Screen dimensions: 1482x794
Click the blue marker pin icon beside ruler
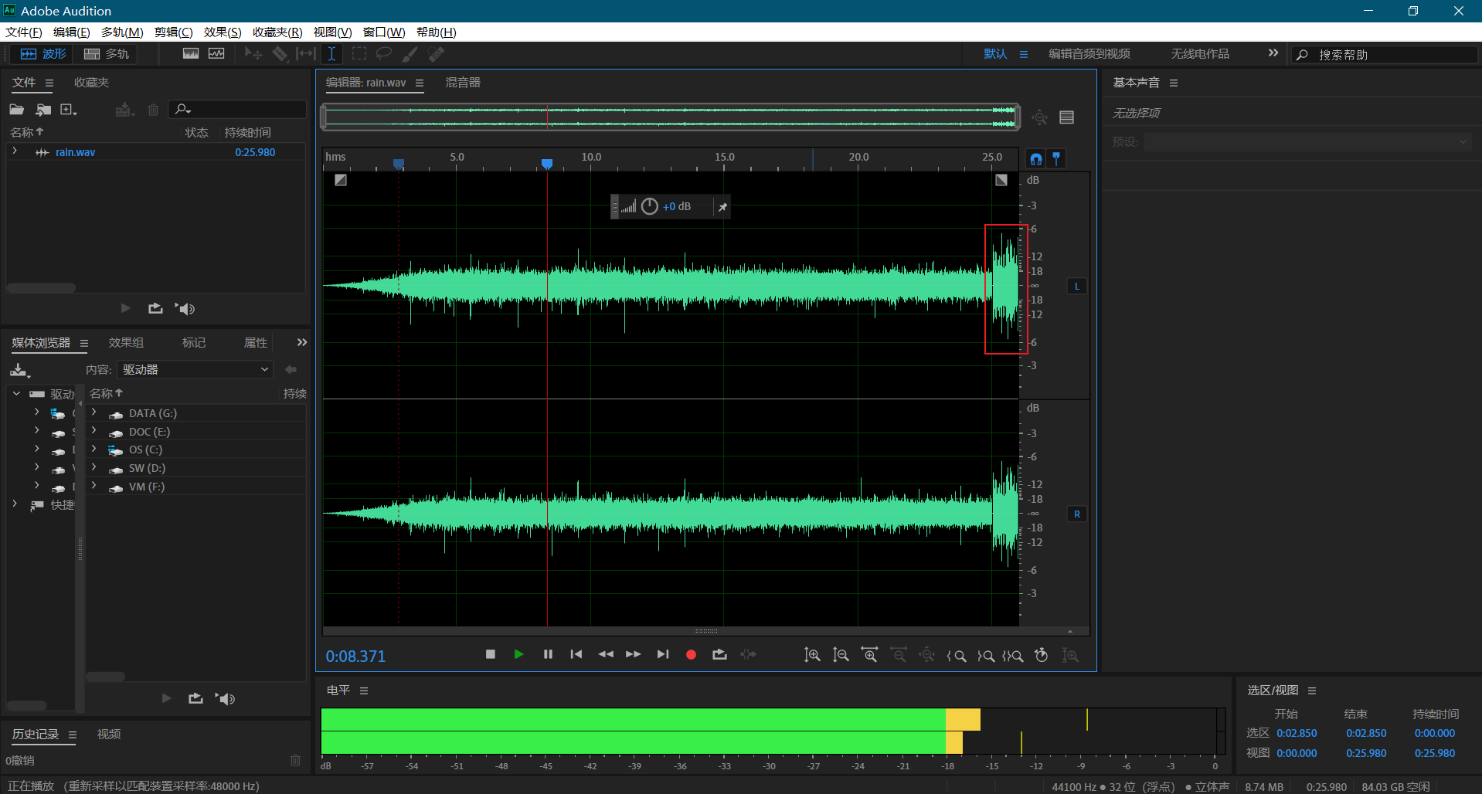point(1056,158)
